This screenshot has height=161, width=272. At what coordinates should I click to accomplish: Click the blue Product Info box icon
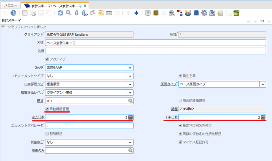click(196, 13)
